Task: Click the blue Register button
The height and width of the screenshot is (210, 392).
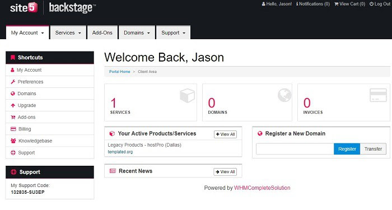Action: pos(347,149)
